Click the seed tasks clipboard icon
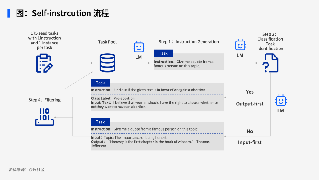 point(44,63)
